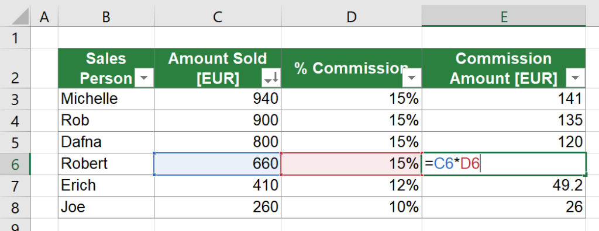Click the Amount Sold [EUR] header text
599x231 pixels.
(218, 69)
